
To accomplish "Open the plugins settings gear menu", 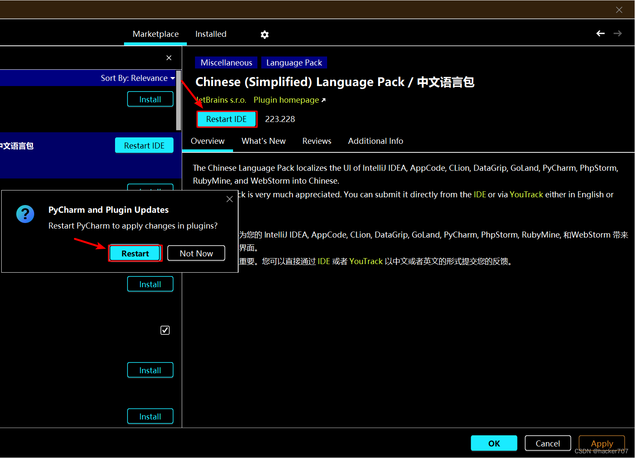I will (x=265, y=35).
